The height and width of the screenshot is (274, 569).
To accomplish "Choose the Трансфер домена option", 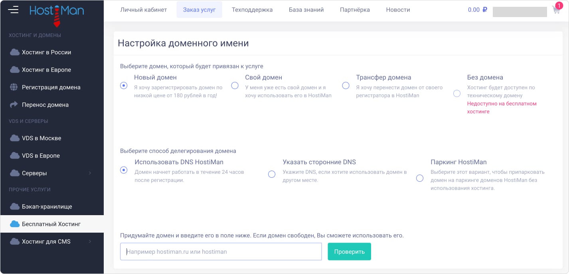I will click(x=346, y=86).
